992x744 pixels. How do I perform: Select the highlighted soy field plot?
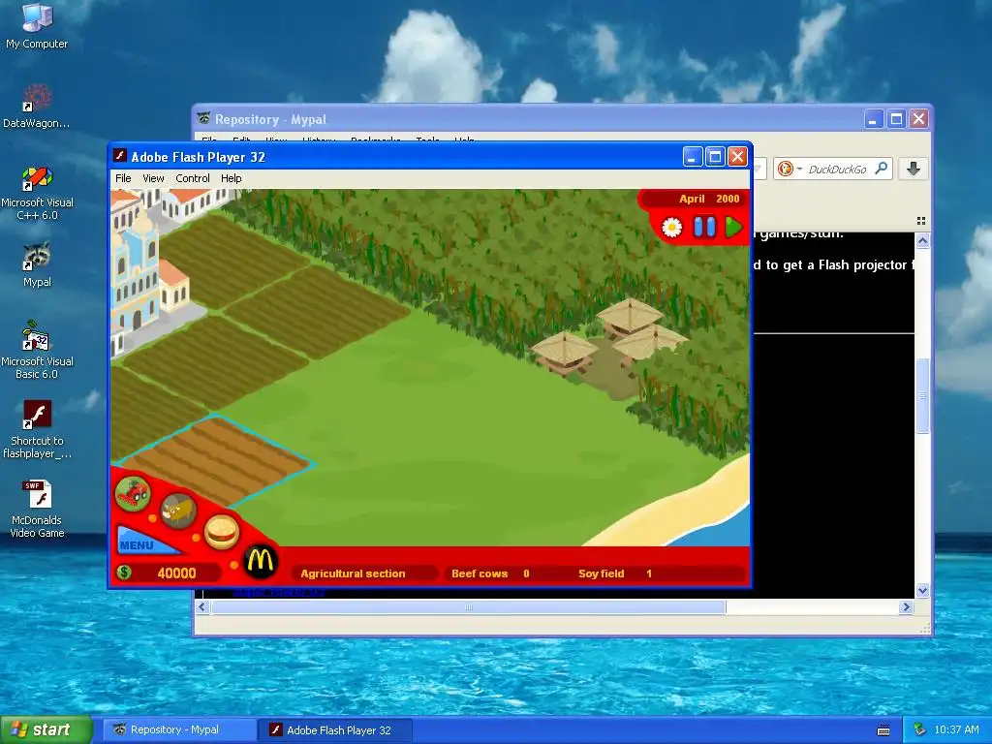pos(215,460)
